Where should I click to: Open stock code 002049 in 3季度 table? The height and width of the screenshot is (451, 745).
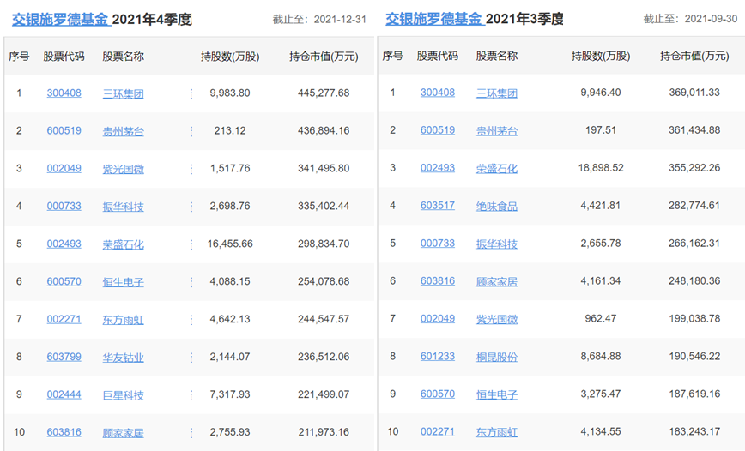[438, 319]
